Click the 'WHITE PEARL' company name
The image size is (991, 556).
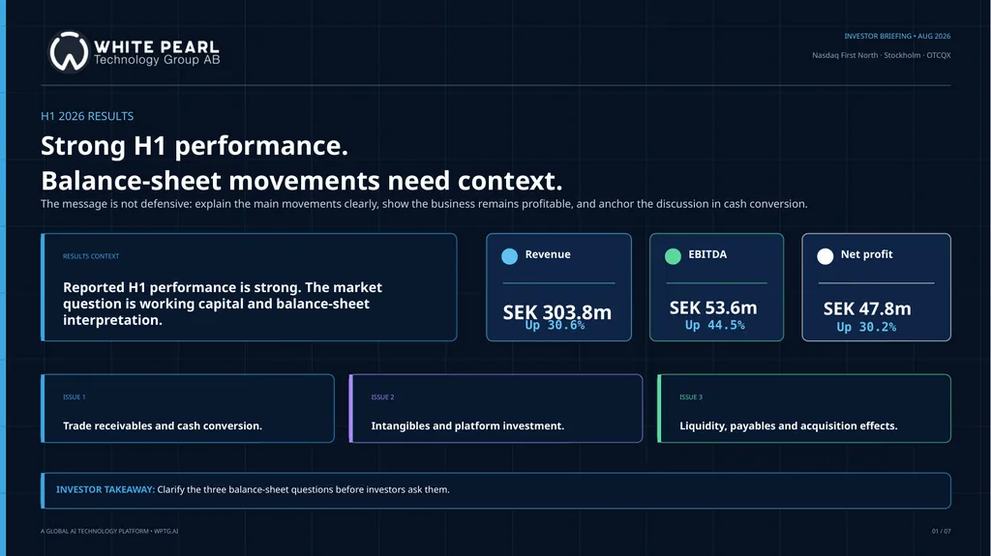point(157,46)
